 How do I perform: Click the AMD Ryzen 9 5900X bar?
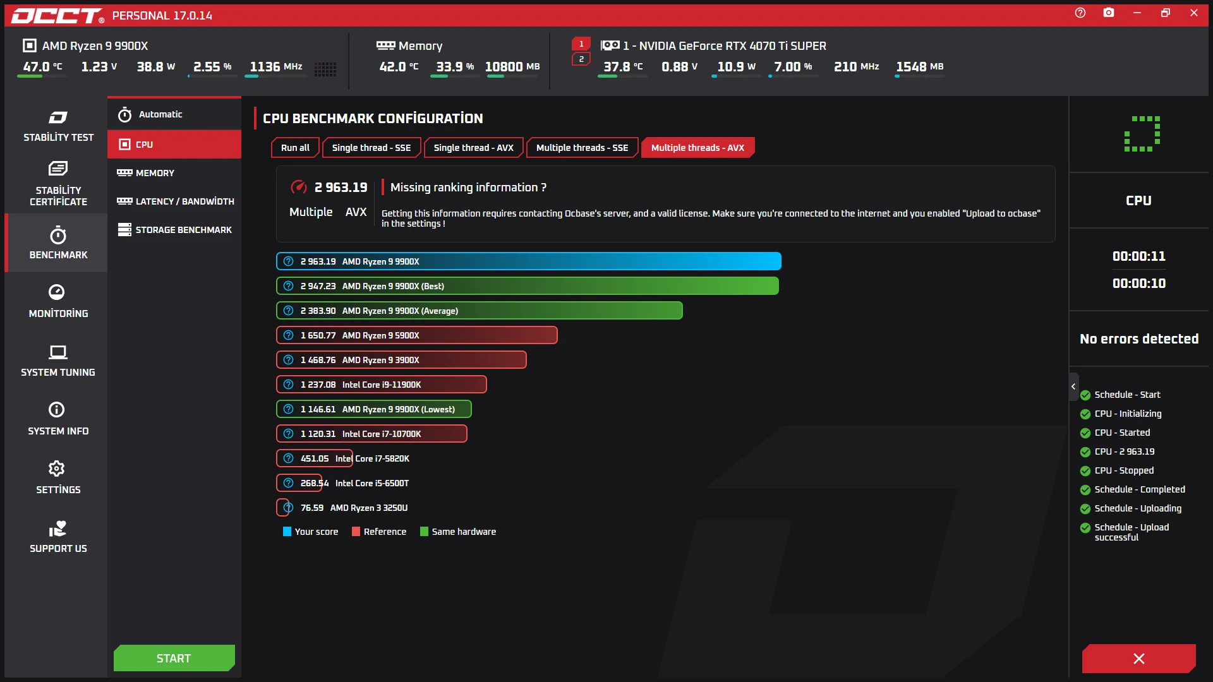417,335
